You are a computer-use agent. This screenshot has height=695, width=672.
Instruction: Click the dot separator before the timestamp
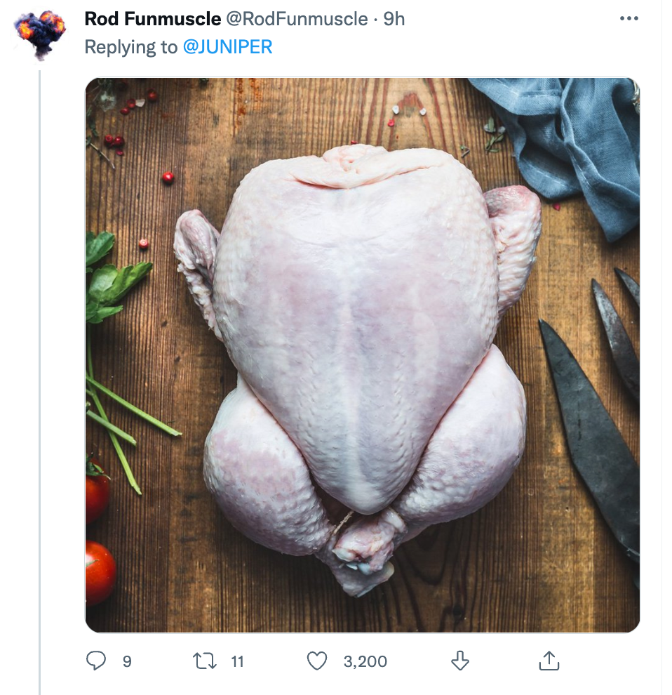[x=376, y=19]
